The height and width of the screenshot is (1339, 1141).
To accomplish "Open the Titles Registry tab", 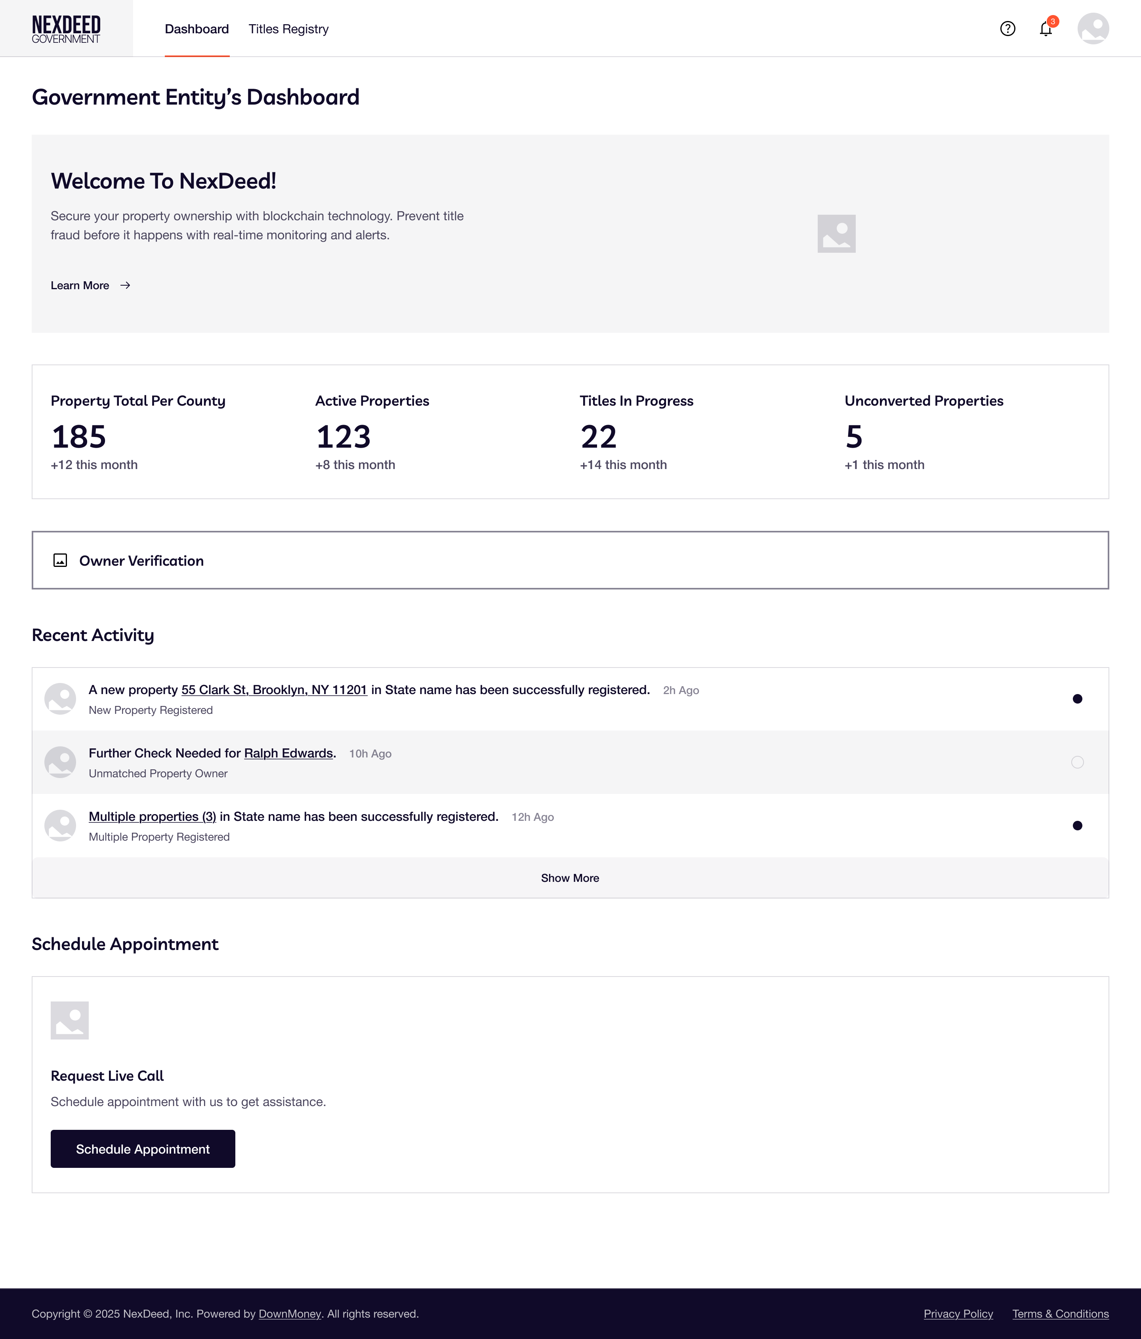I will (x=288, y=29).
